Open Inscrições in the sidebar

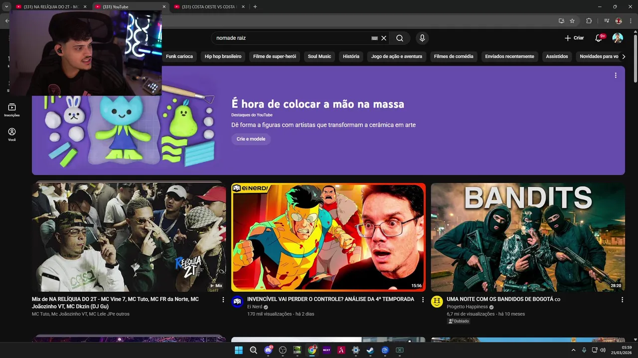(x=12, y=110)
